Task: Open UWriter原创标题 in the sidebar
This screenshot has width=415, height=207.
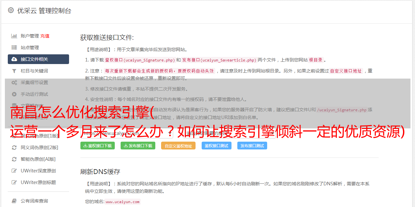Action: [38, 182]
